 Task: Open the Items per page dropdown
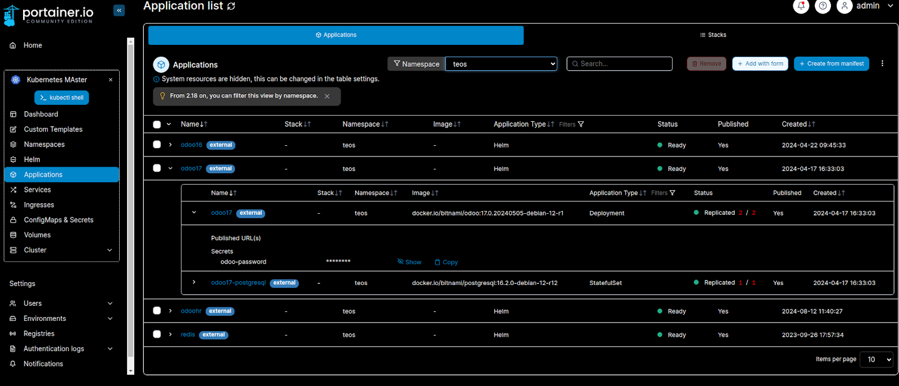[x=877, y=360]
